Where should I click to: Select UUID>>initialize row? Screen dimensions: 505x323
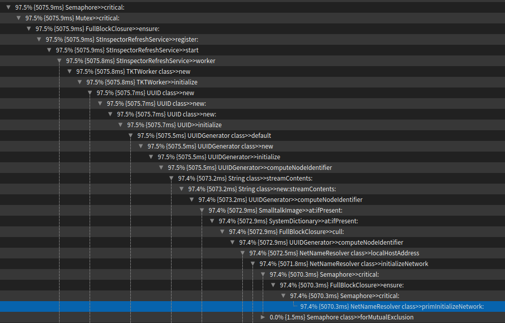pyautogui.click(x=252, y=125)
